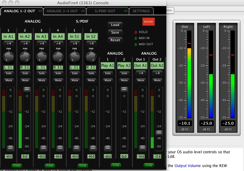Click the Out A2 fader handle

(159, 133)
